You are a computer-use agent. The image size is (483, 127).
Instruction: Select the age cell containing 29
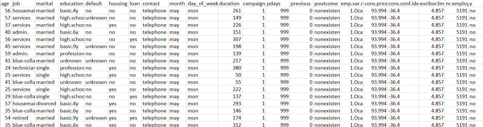coord(6,96)
